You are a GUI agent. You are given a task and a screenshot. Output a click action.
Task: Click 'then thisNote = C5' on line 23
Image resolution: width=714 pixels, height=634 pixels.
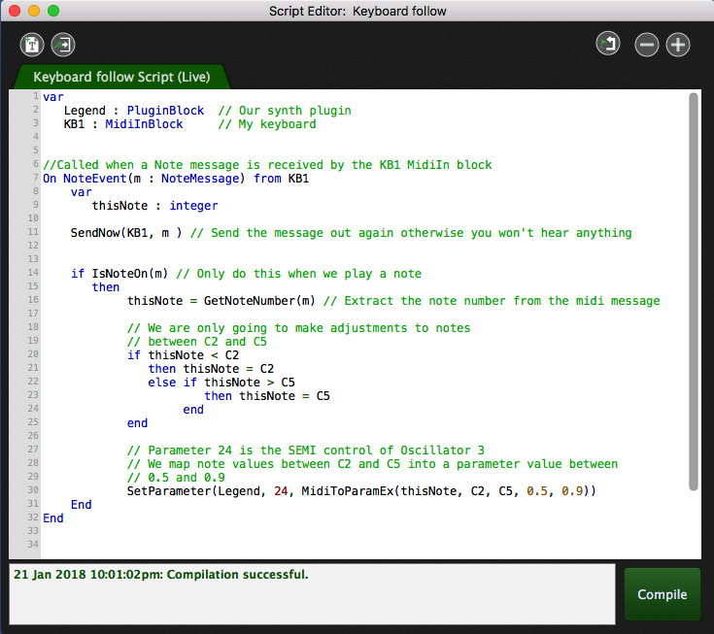(267, 396)
